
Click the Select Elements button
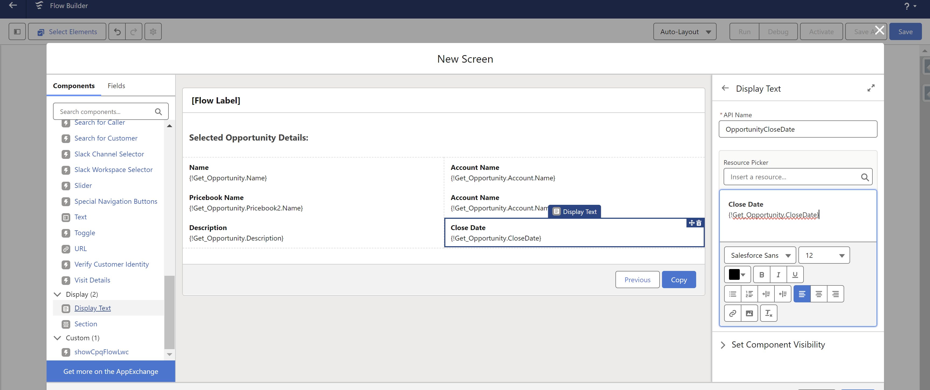(x=67, y=32)
